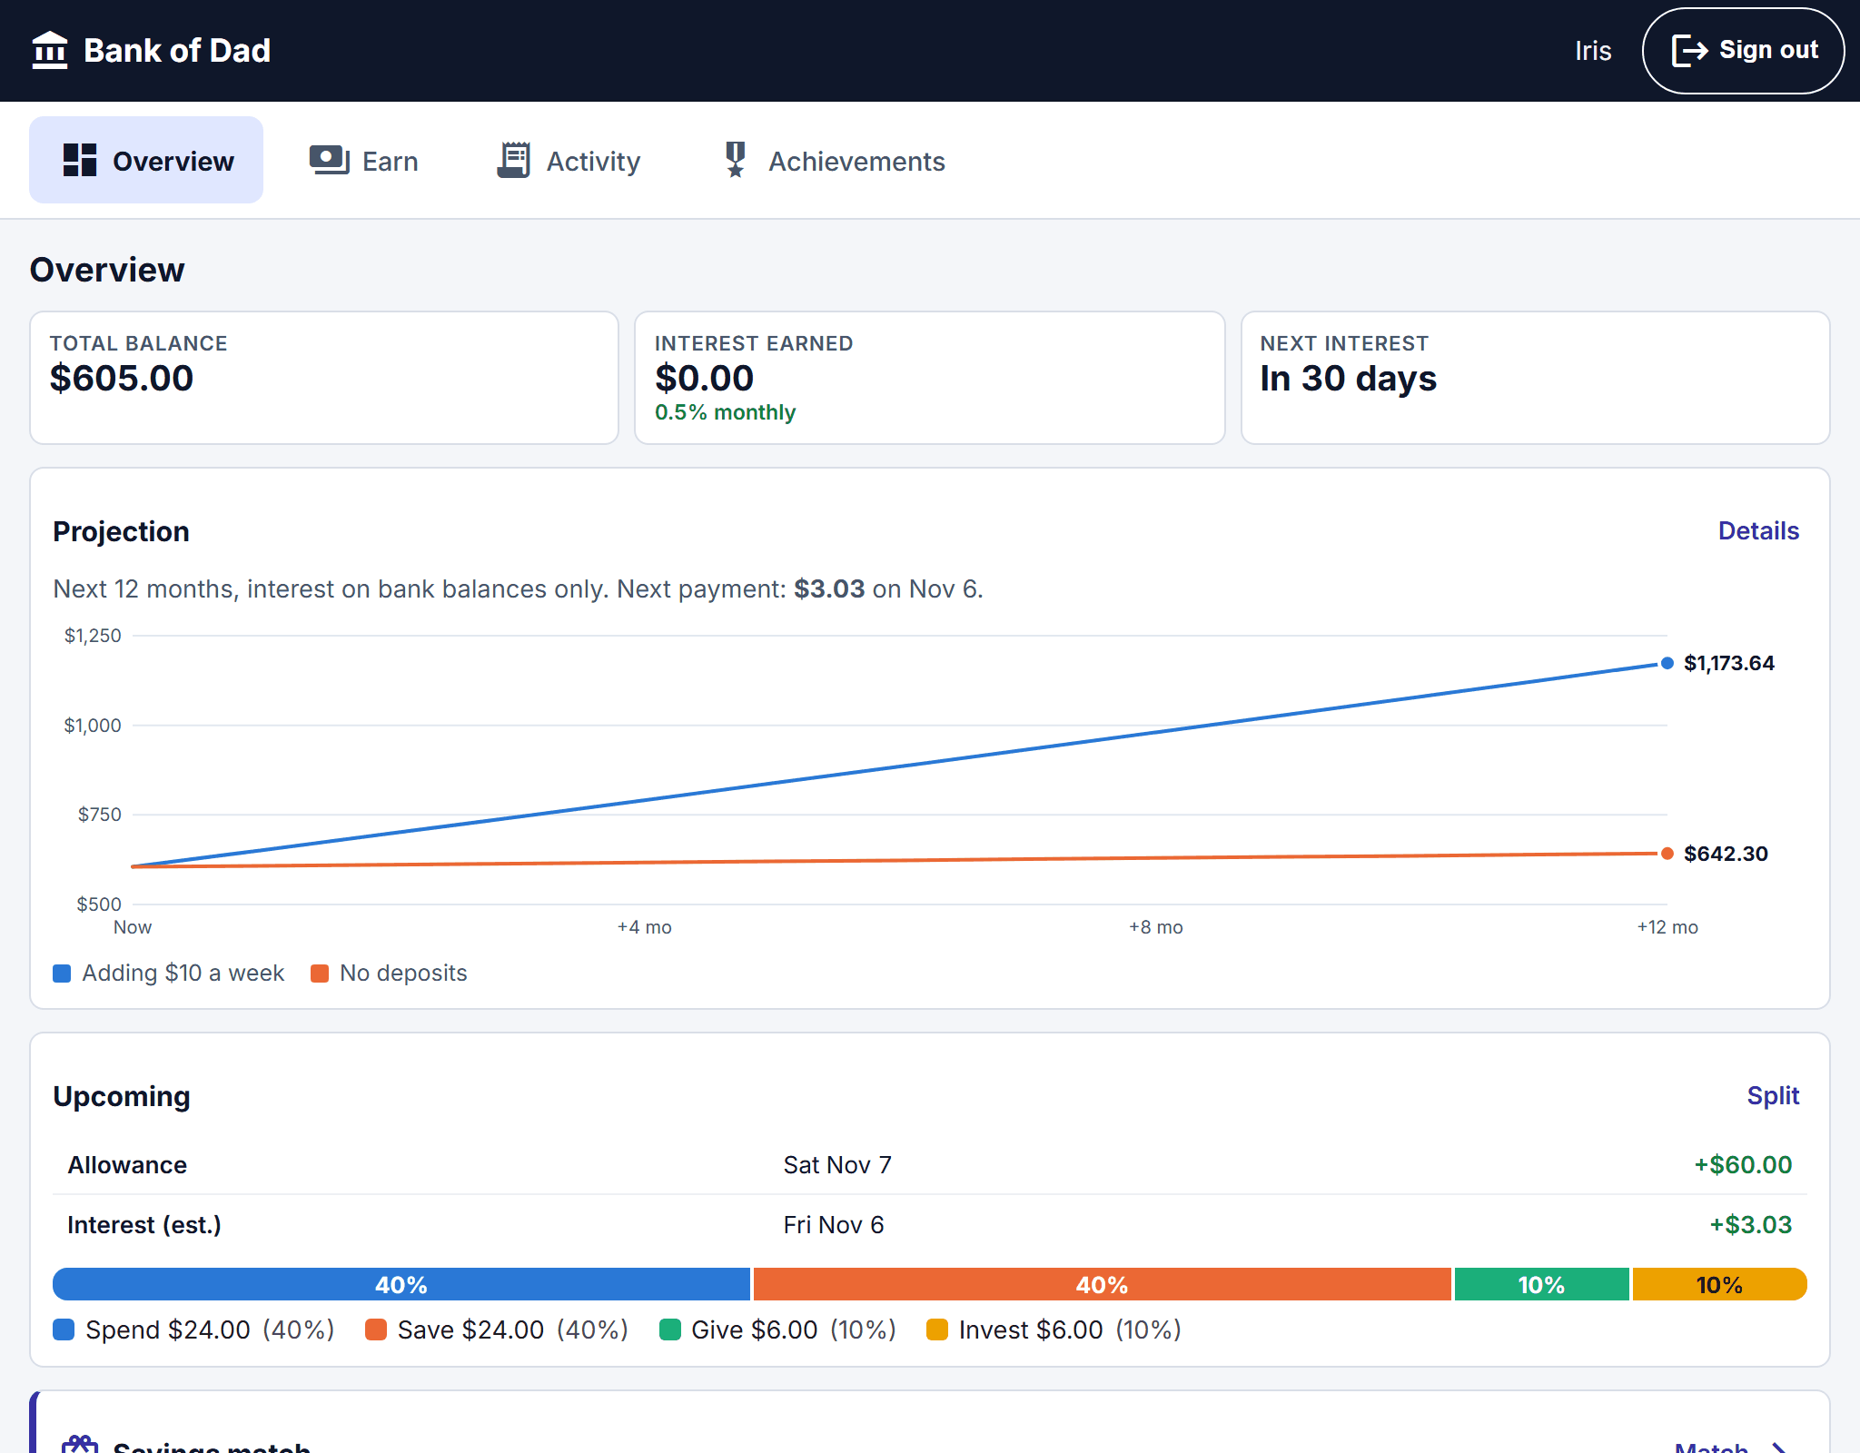Click the 'Interest (est.)' row label
1860x1453 pixels.
144,1225
